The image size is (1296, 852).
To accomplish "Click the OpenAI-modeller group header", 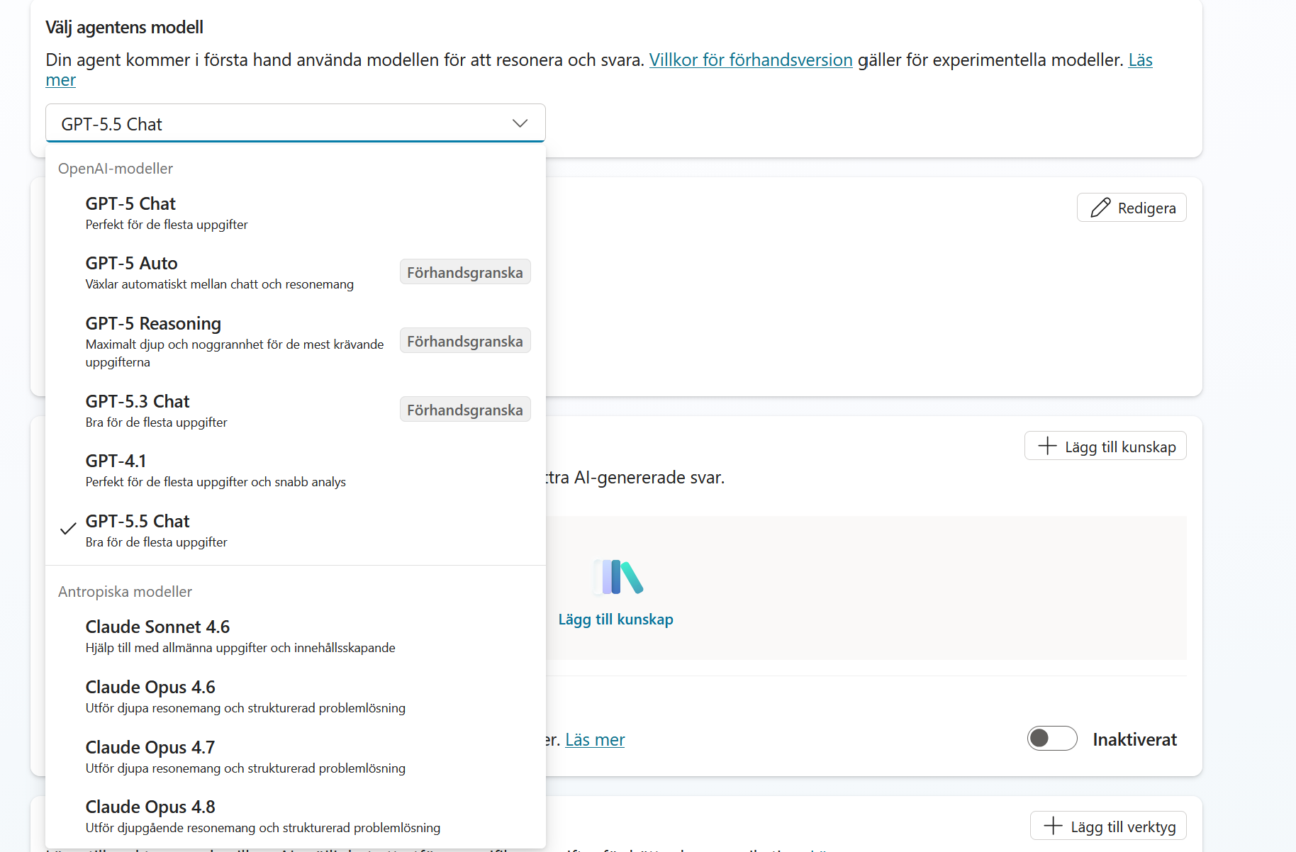I will tap(116, 169).
